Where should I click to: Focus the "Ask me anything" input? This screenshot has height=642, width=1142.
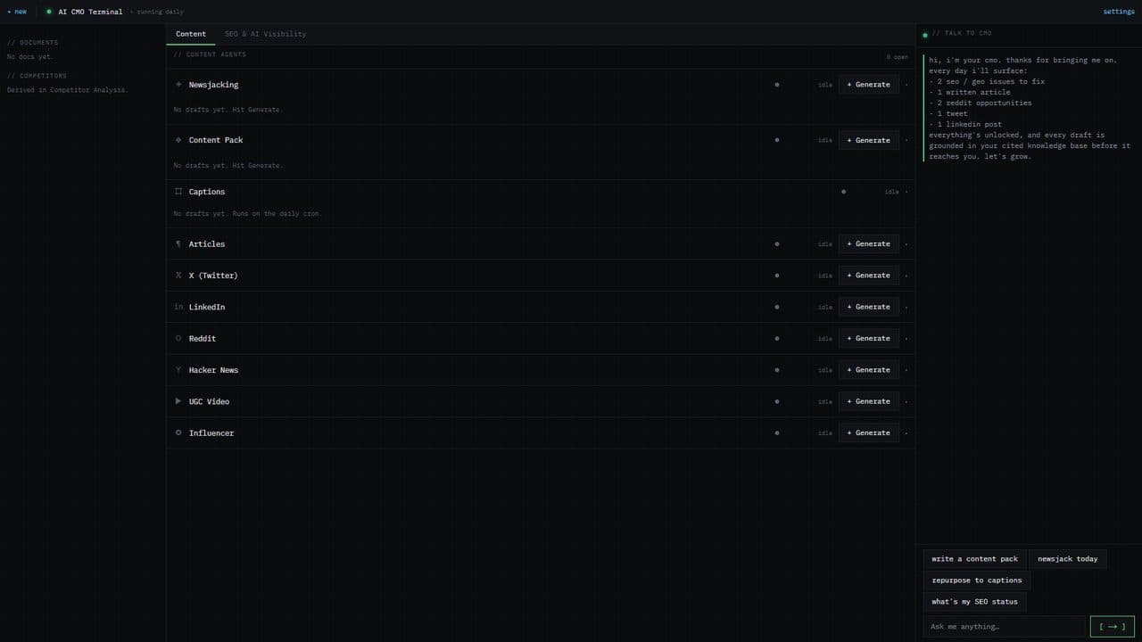click(1004, 627)
